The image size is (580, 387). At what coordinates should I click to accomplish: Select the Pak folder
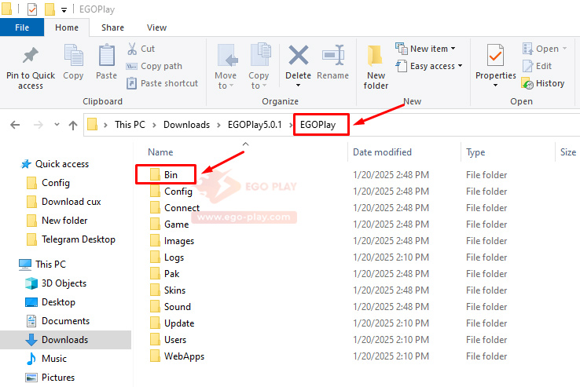click(164, 274)
